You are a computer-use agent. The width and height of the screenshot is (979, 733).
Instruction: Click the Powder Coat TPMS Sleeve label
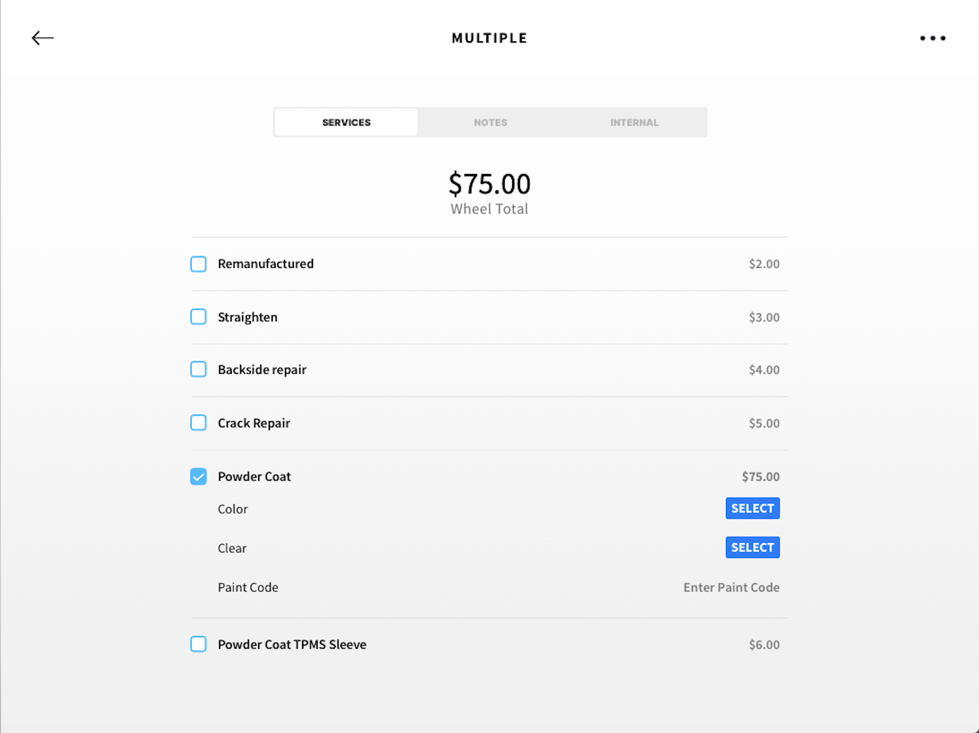click(292, 644)
